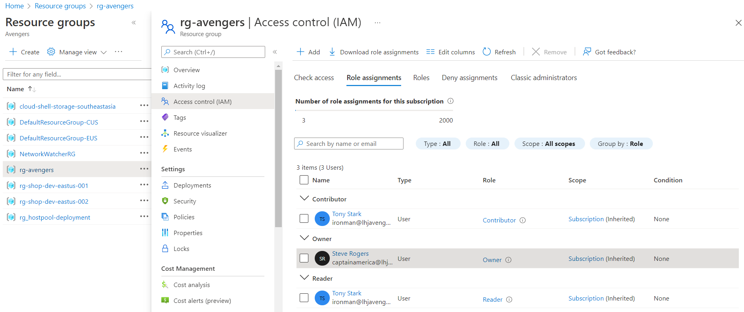Close the rg-avengers blade
744x312 pixels.
738,23
